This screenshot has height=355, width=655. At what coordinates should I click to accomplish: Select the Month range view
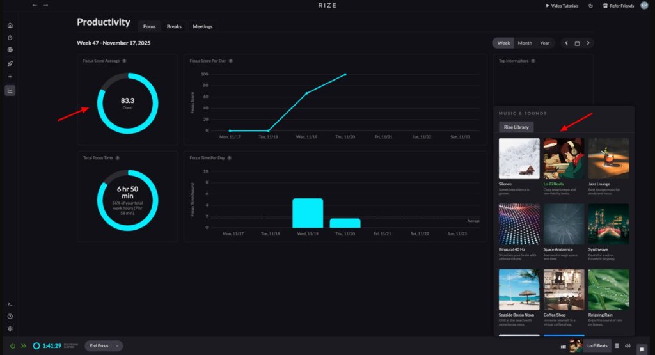pyautogui.click(x=525, y=43)
